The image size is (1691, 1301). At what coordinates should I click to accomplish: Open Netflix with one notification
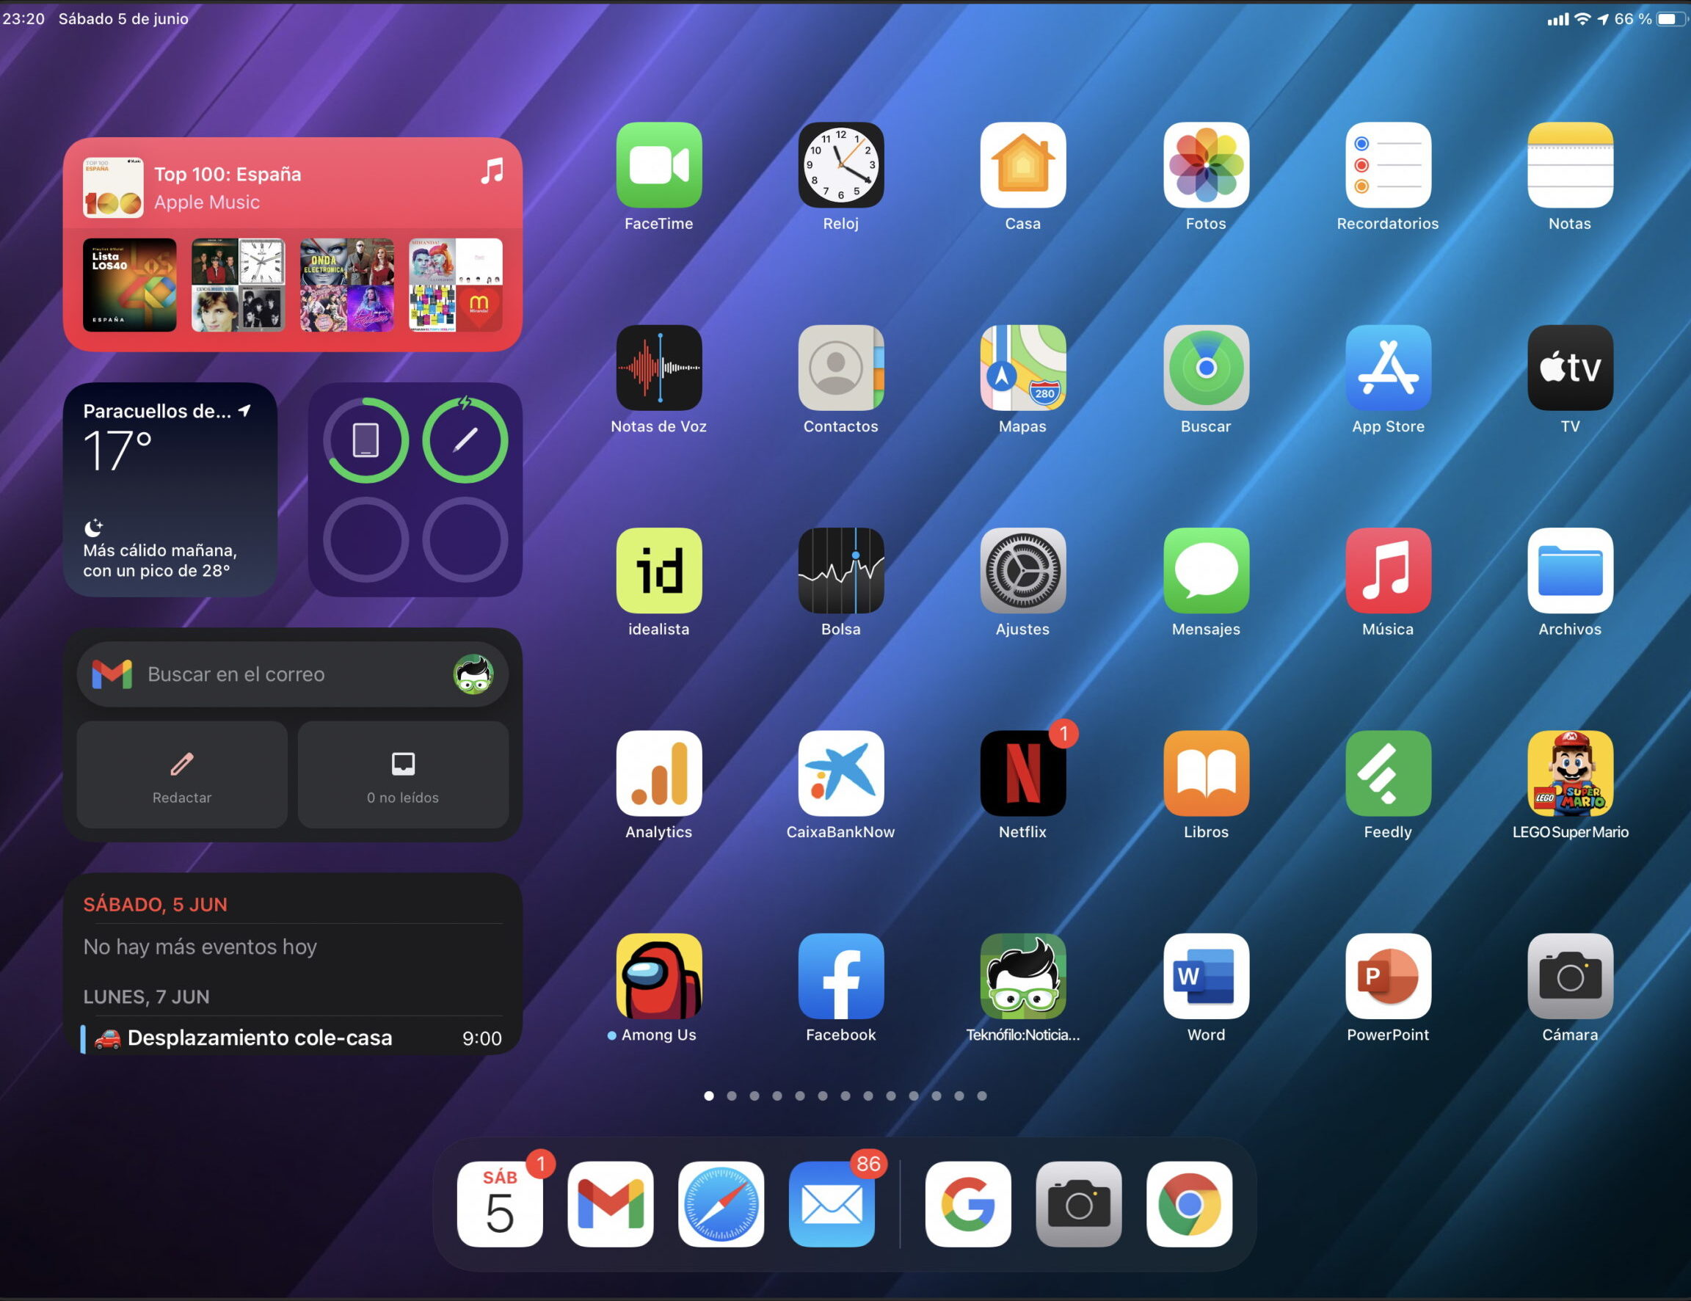[x=1023, y=773]
